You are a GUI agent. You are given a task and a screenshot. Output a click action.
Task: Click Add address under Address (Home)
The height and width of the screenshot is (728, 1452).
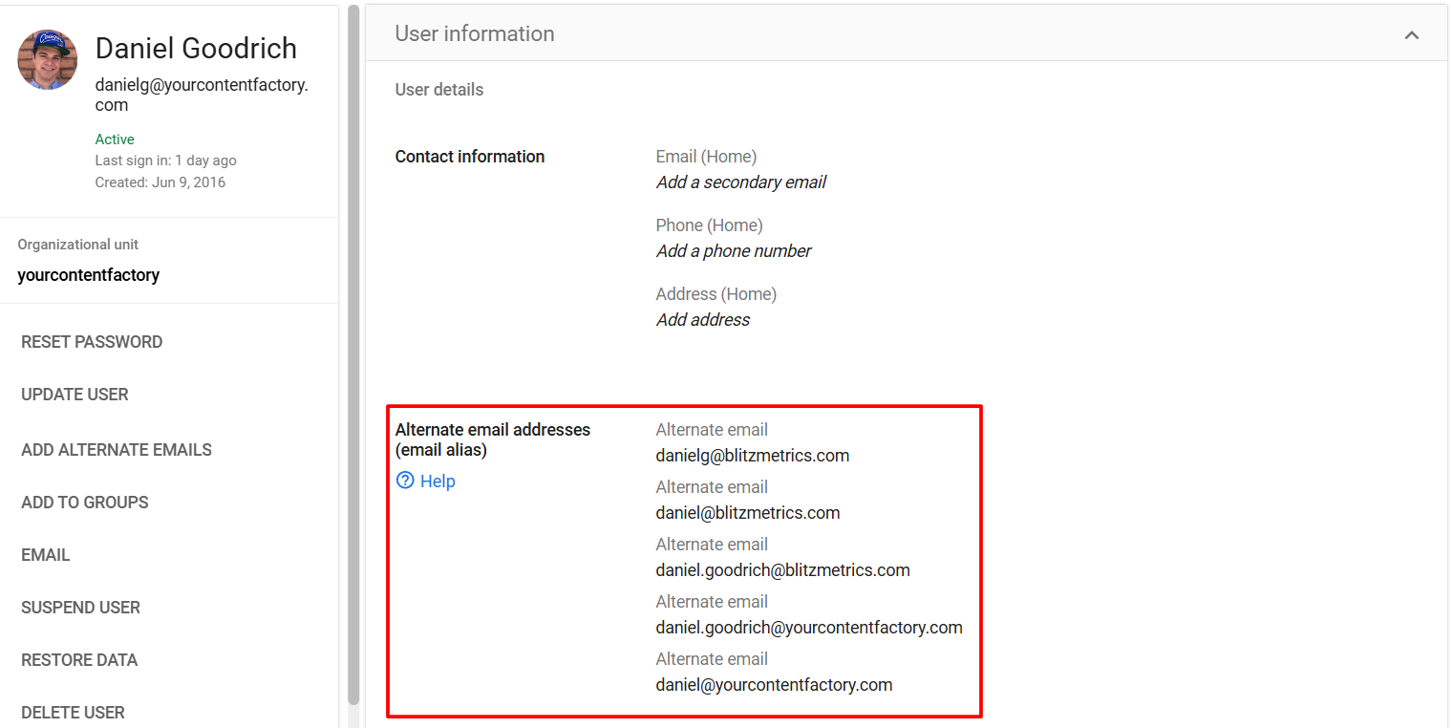[702, 319]
